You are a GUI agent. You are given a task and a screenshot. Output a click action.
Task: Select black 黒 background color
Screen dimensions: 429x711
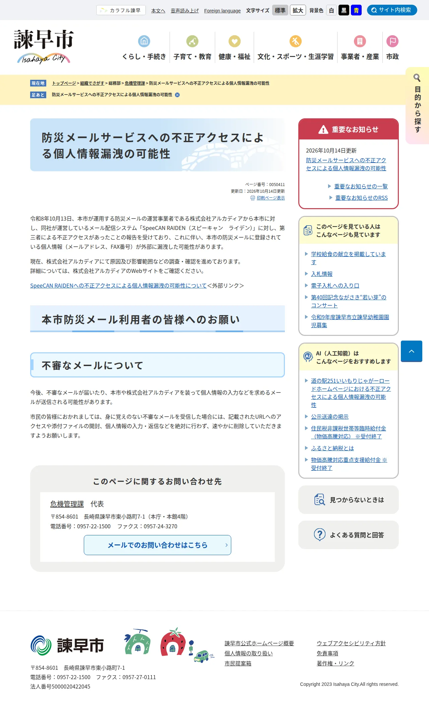344,10
